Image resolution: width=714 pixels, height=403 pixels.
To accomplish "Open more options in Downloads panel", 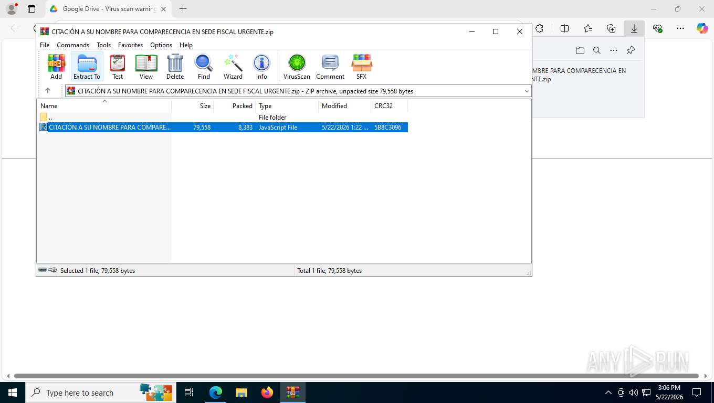I will coord(614,50).
